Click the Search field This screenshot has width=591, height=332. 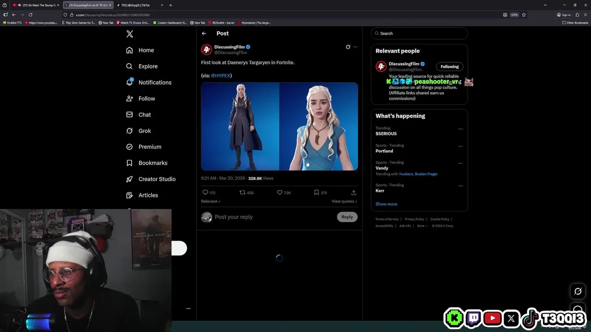click(x=419, y=34)
